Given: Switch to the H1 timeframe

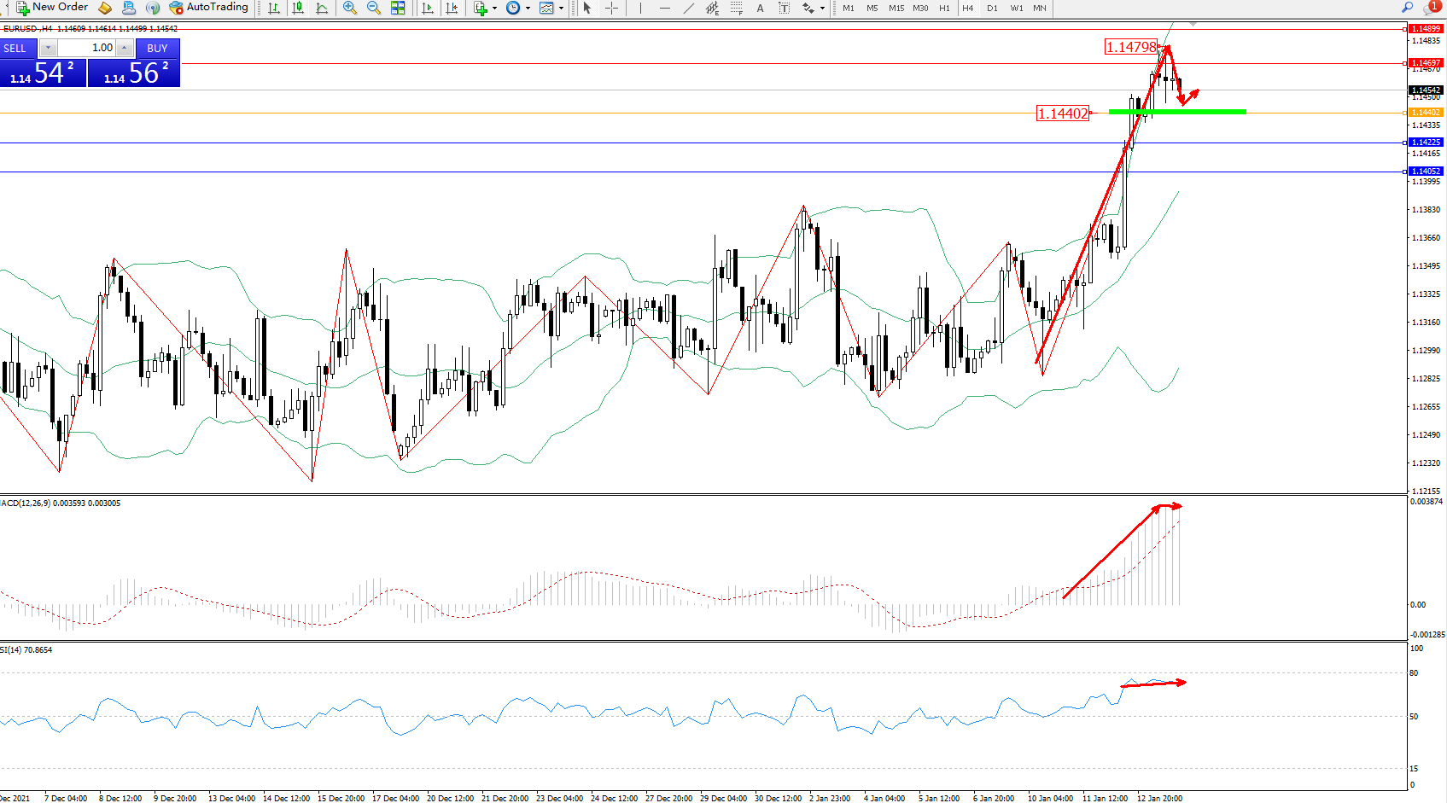Looking at the screenshot, I should coord(944,8).
